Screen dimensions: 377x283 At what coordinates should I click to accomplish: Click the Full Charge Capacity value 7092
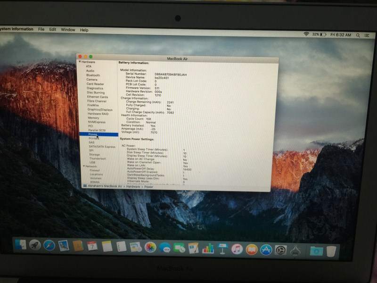pos(170,113)
